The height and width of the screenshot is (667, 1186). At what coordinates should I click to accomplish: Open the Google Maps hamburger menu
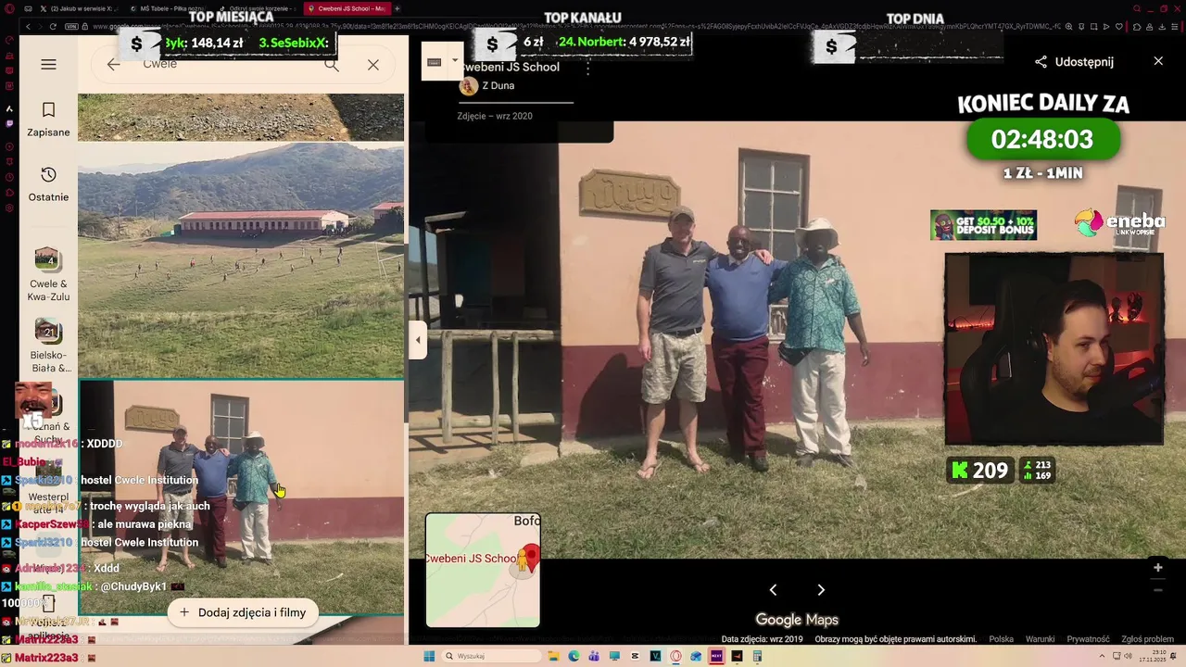point(48,64)
